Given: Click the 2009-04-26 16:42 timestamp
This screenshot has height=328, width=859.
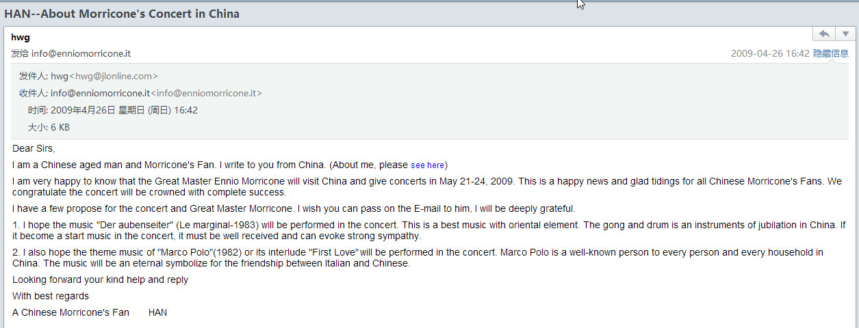Looking at the screenshot, I should click(x=770, y=53).
